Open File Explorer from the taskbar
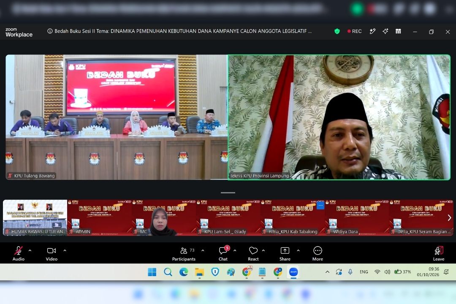The width and height of the screenshot is (456, 304). point(199,272)
